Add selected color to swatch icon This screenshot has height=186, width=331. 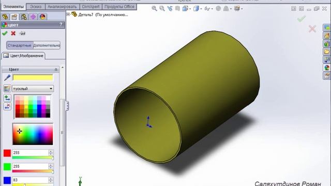coord(7,98)
